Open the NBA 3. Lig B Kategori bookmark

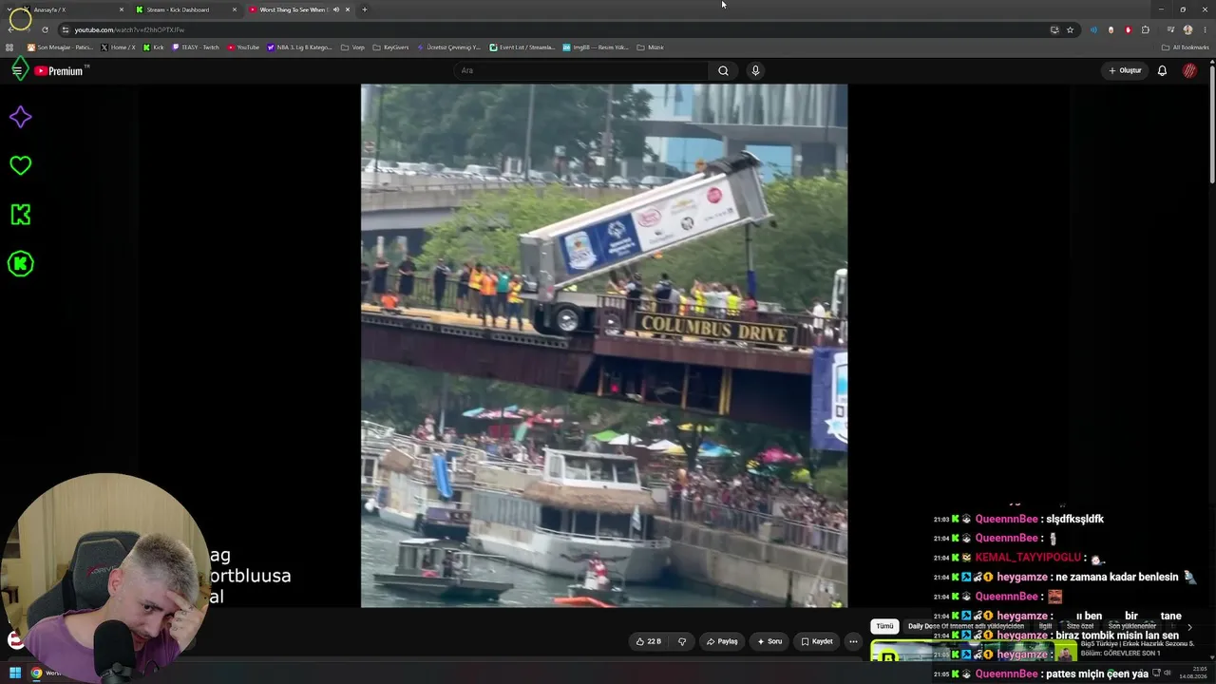pyautogui.click(x=300, y=47)
